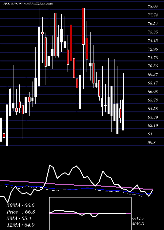
Task: Click the 75.35 price axis label
Action: tap(153, 32)
